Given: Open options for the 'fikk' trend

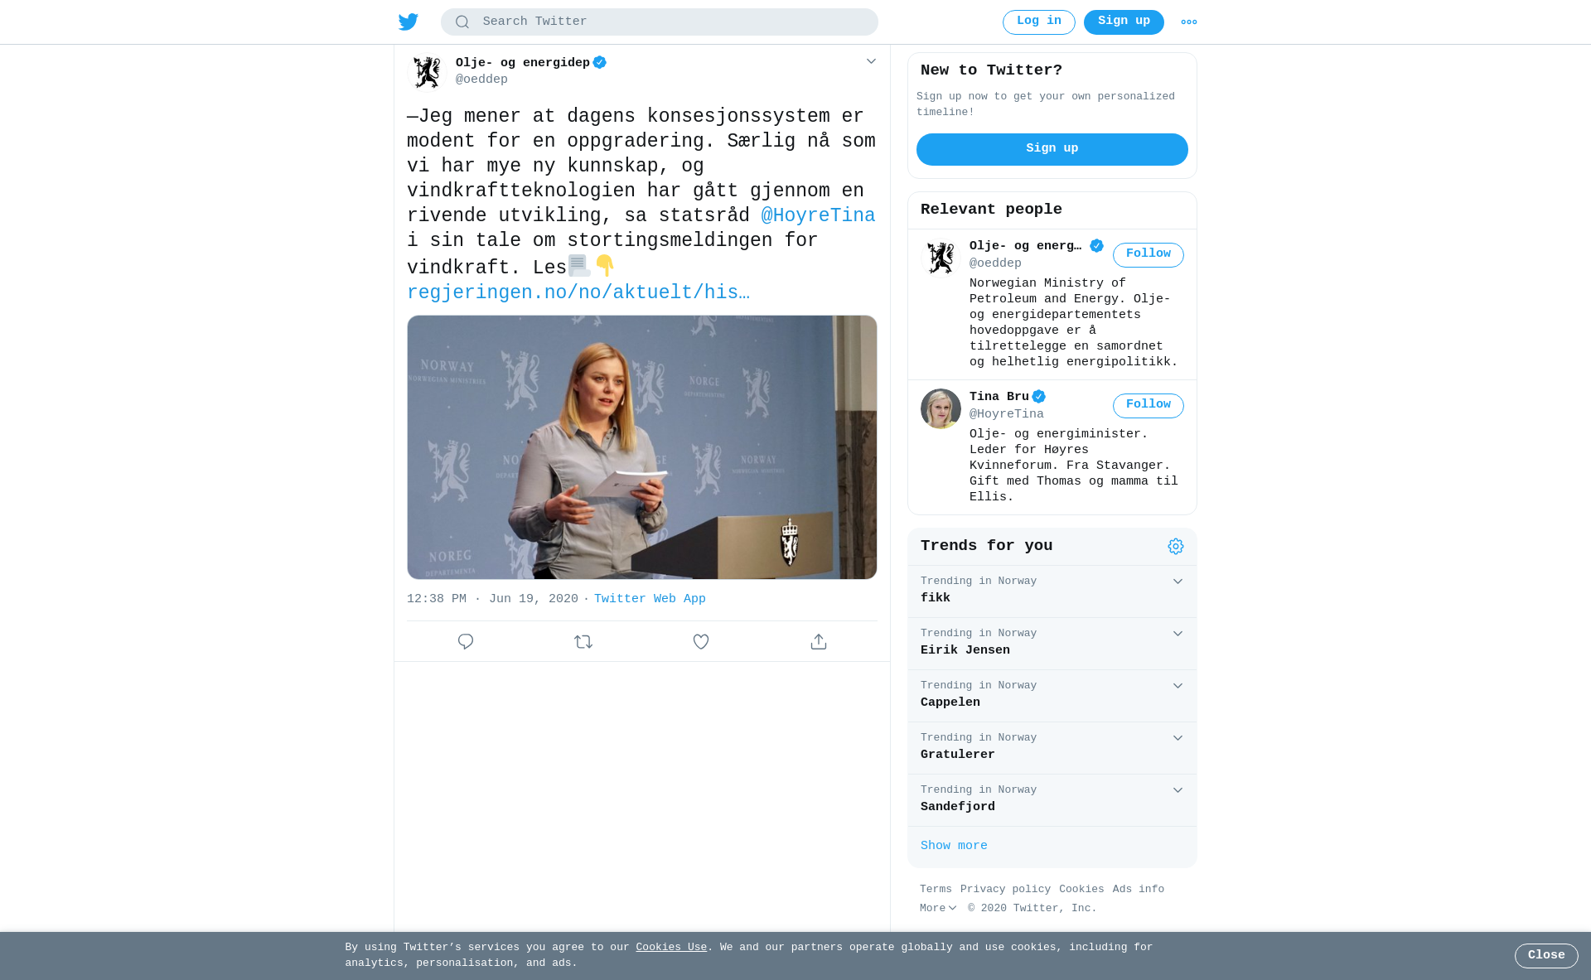Looking at the screenshot, I should coord(1178,582).
